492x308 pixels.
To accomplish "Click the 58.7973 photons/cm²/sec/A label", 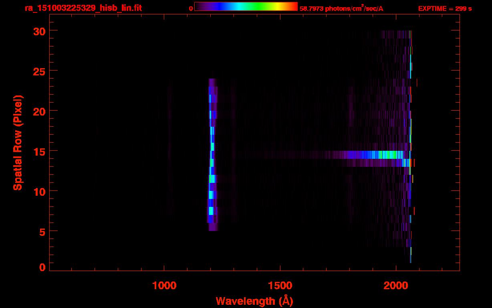I will point(341,8).
